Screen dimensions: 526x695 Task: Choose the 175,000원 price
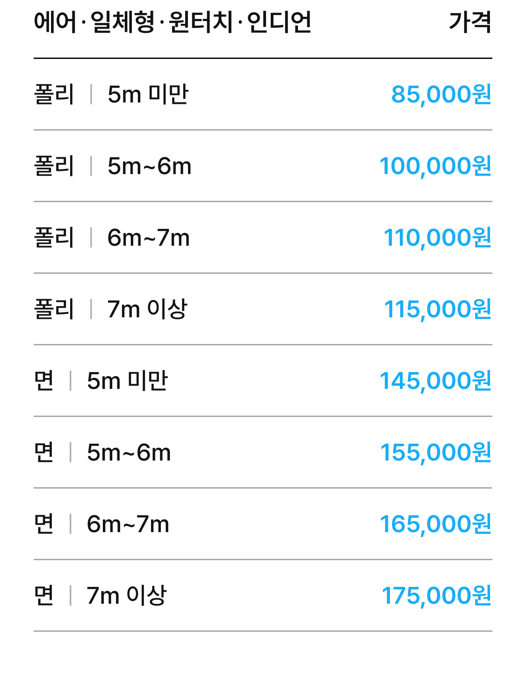pos(436,596)
